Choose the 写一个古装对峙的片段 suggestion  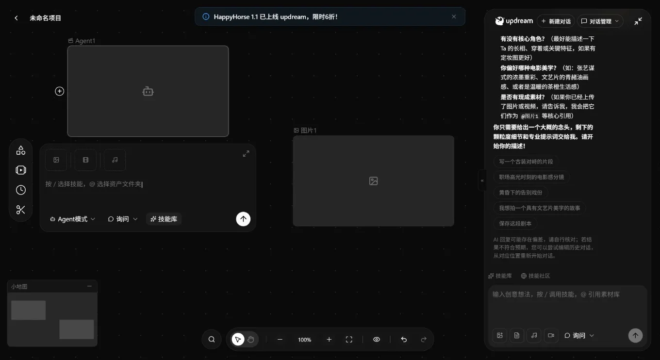tap(526, 162)
